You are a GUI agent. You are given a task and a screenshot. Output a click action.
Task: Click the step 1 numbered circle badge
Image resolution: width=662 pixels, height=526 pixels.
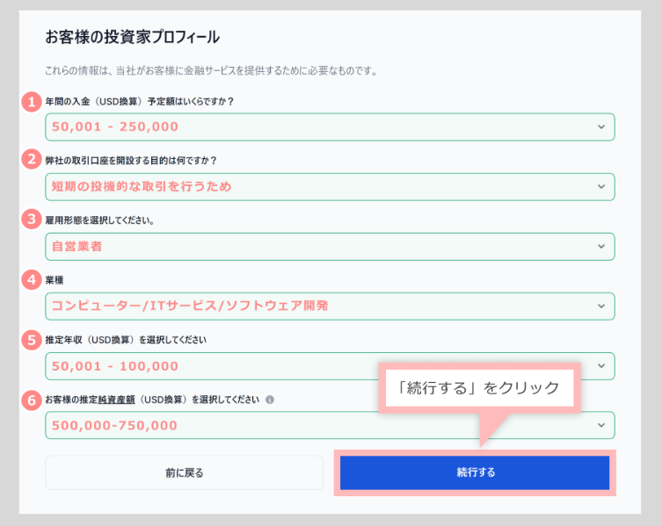(x=32, y=102)
